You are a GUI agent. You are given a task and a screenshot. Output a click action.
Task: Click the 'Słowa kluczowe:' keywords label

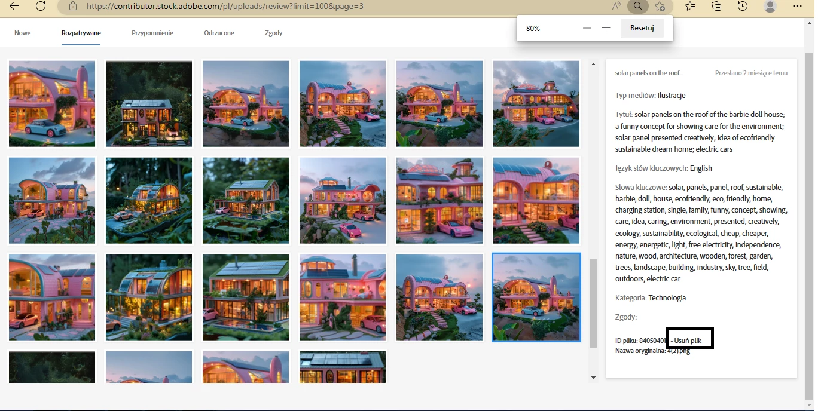coord(641,187)
